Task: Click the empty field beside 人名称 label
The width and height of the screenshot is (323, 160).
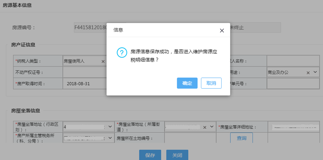Action: (x=293, y=61)
